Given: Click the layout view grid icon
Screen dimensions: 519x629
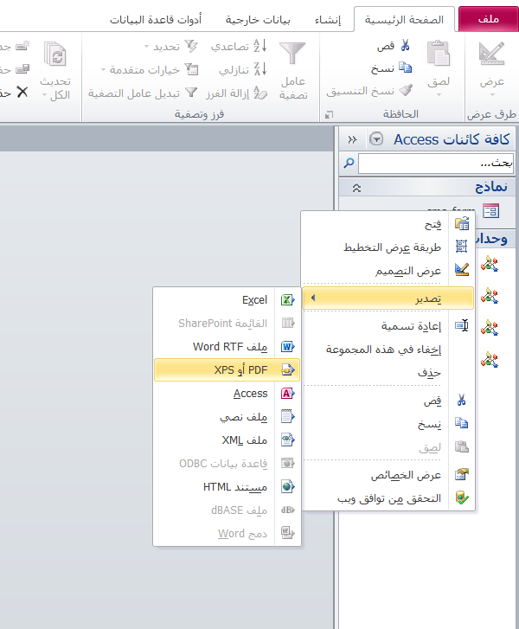Looking at the screenshot, I should tap(462, 247).
